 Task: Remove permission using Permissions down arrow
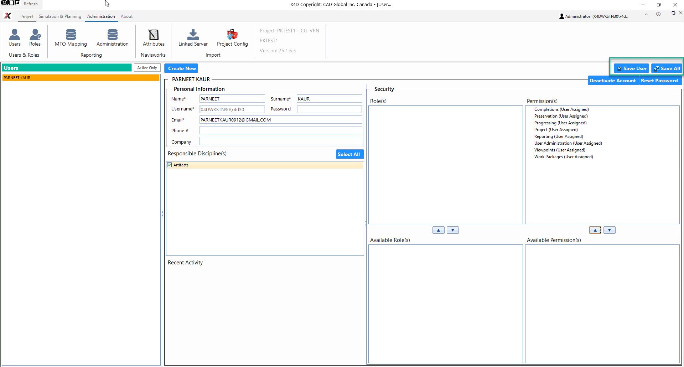pos(610,230)
